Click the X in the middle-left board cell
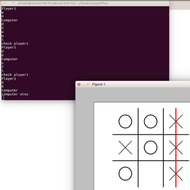This screenshot has width=190, height=190. pyautogui.click(x=125, y=148)
